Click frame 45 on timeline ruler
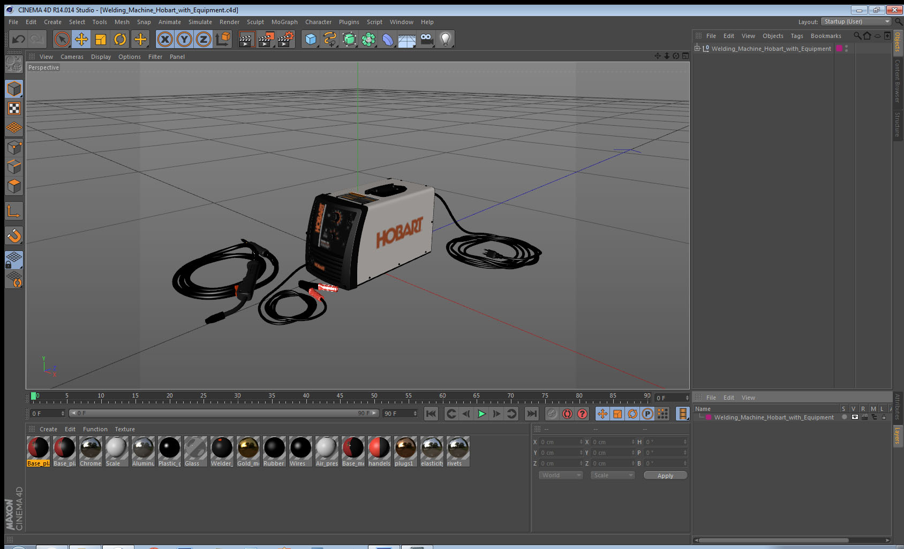The width and height of the screenshot is (904, 549). click(340, 396)
